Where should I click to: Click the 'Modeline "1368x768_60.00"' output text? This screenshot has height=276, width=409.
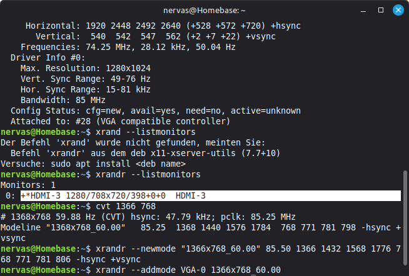[x=69, y=227]
